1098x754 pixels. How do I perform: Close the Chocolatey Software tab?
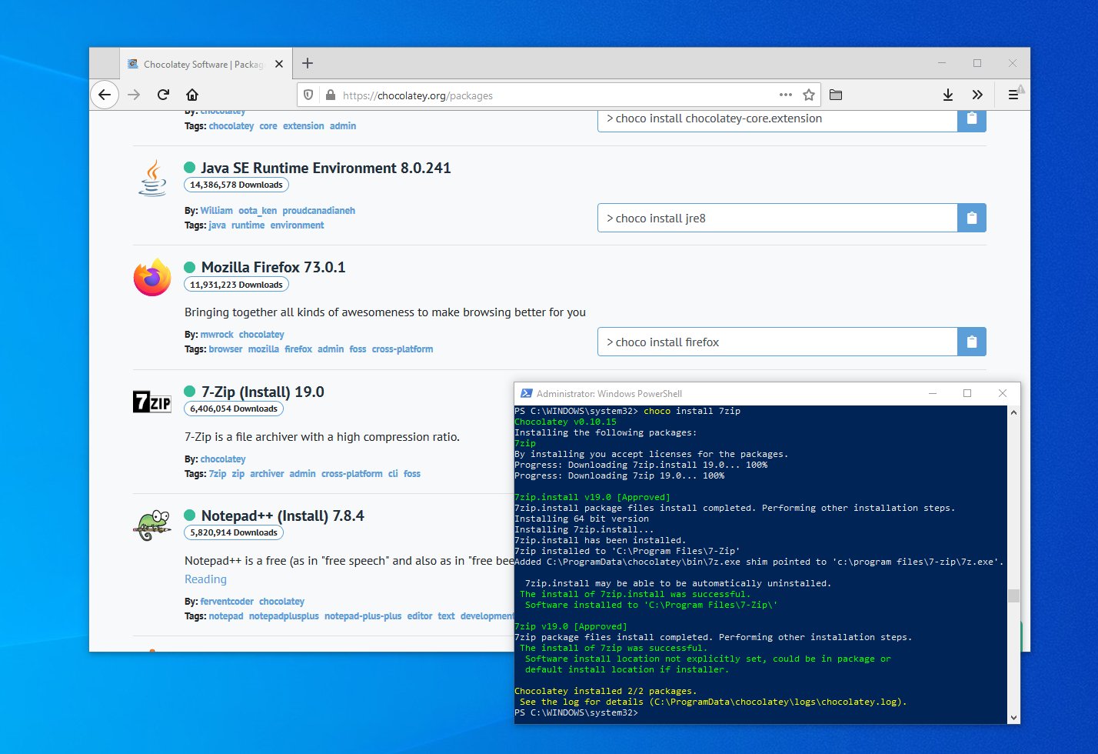point(279,64)
